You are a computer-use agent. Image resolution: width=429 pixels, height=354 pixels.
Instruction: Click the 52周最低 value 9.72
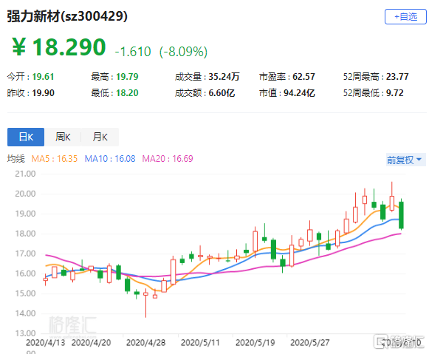coord(394,93)
